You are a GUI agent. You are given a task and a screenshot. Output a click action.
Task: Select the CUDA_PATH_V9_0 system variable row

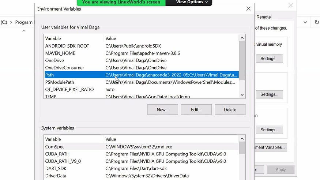pos(142,161)
